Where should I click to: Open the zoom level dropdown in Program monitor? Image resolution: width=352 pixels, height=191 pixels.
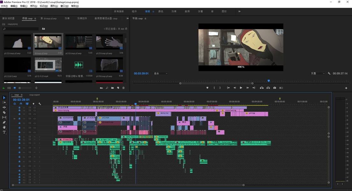coord(160,73)
